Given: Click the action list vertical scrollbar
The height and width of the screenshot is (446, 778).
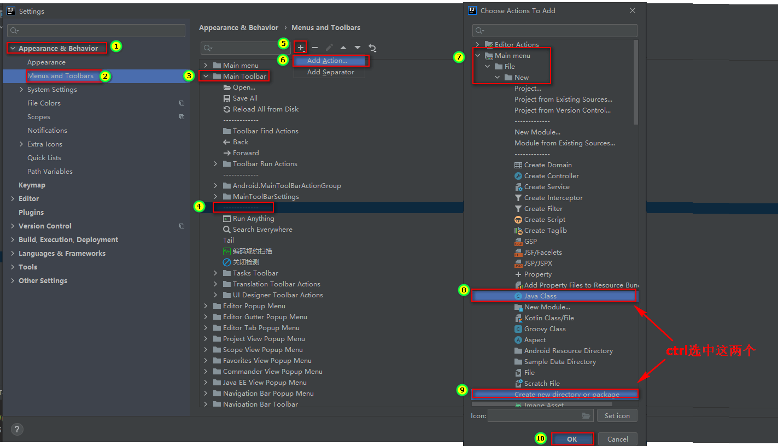Looking at the screenshot, I should 635,82.
